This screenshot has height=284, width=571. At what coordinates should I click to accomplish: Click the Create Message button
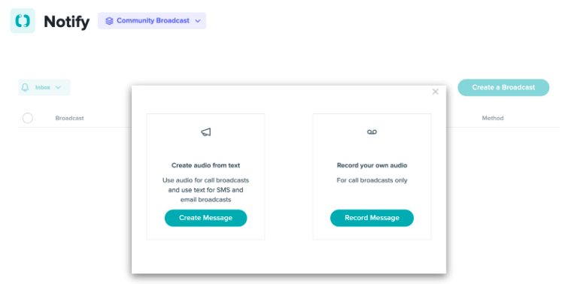coord(205,218)
